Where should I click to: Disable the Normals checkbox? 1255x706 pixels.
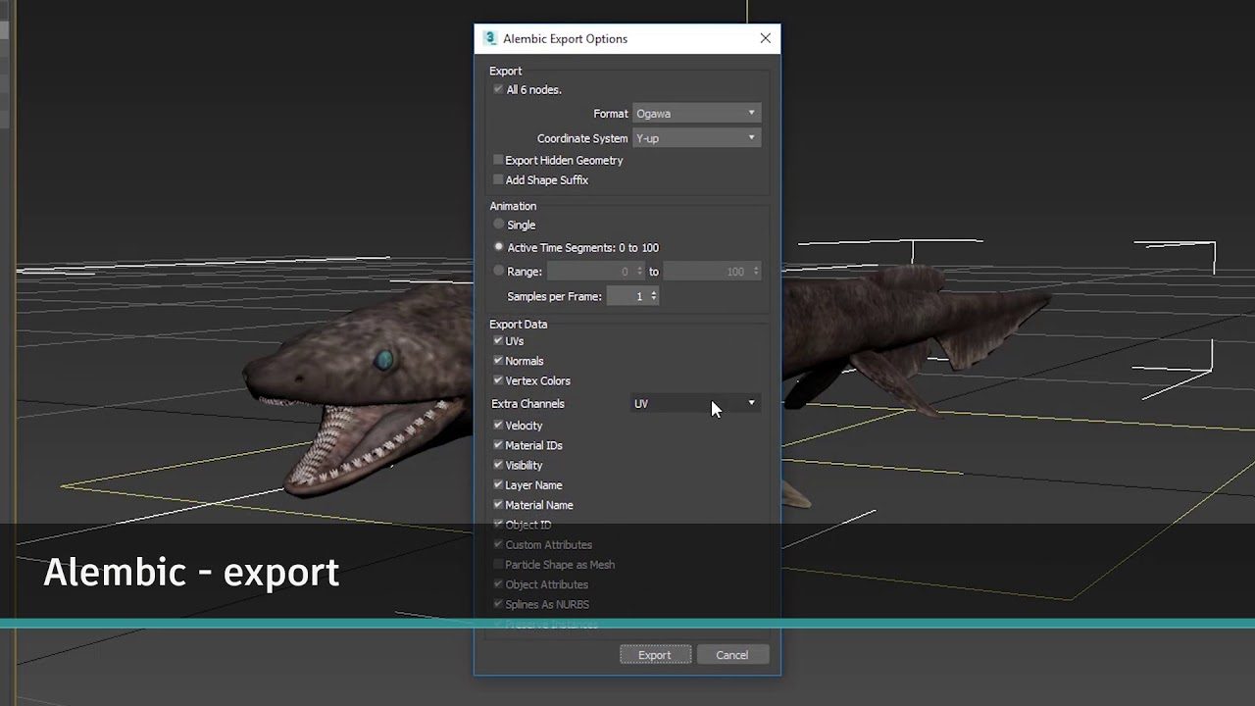coord(498,361)
